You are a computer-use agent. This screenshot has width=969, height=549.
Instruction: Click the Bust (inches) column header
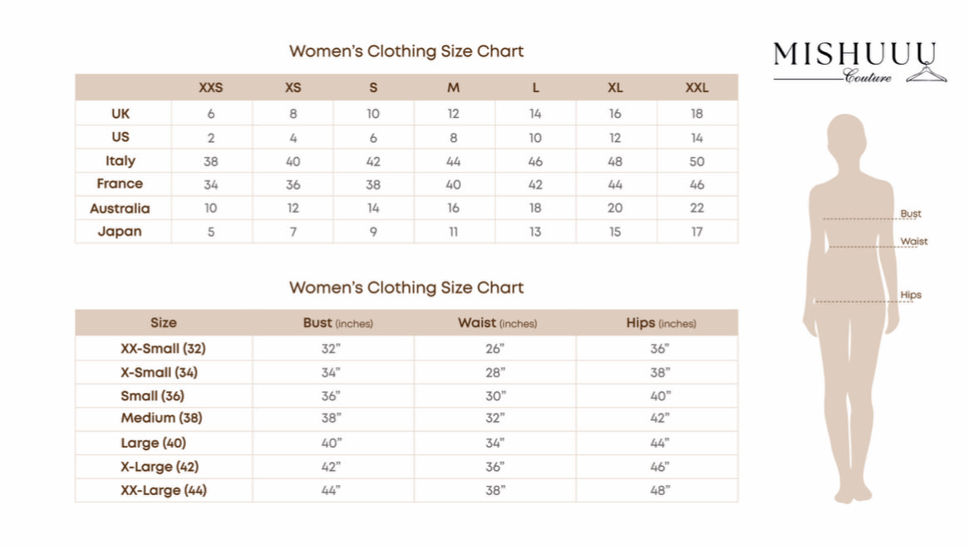pyautogui.click(x=337, y=323)
